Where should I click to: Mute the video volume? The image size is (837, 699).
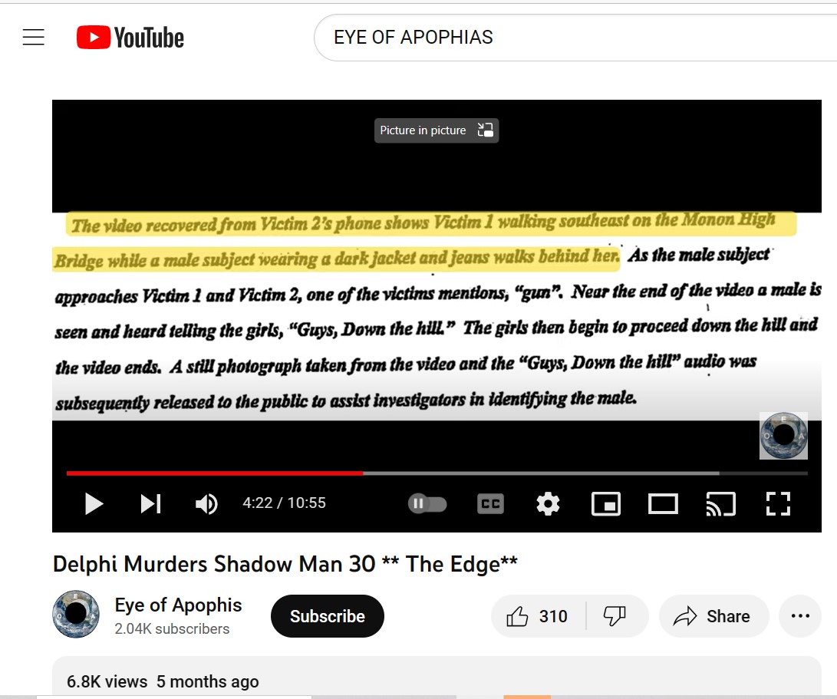pos(206,503)
